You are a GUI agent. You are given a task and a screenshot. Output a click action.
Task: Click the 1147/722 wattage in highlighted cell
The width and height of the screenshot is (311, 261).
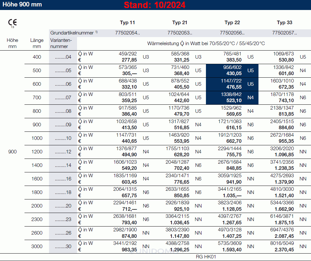click(x=231, y=81)
